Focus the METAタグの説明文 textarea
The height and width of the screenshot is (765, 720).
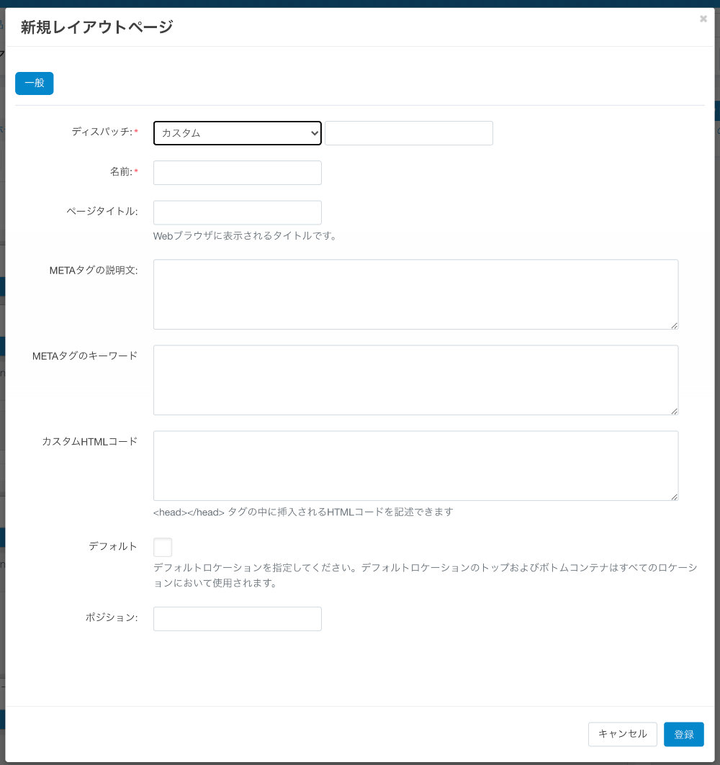pos(416,294)
